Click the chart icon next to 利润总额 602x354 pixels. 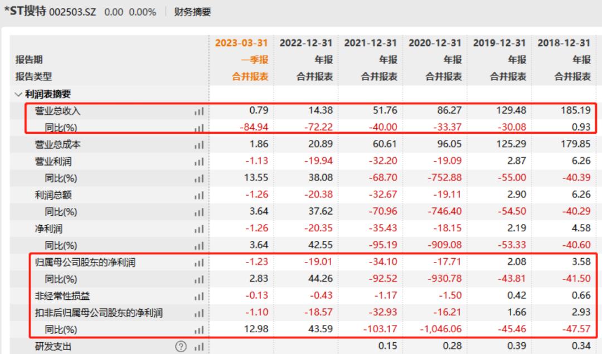[x=198, y=195]
